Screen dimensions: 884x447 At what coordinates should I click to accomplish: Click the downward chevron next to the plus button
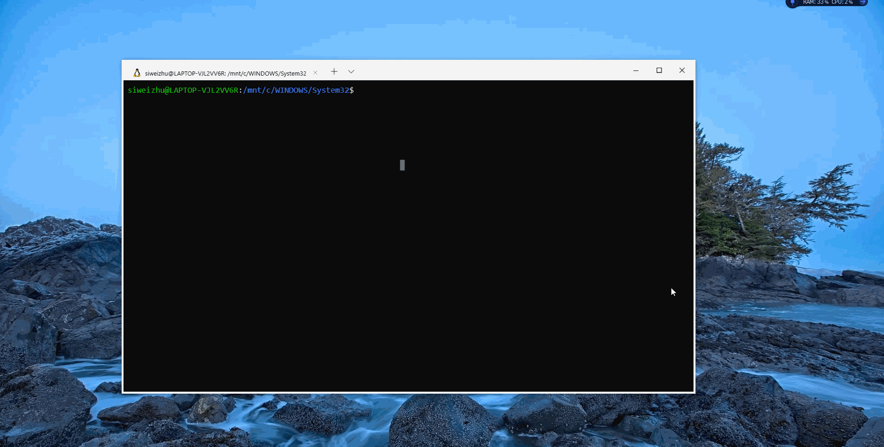[351, 71]
